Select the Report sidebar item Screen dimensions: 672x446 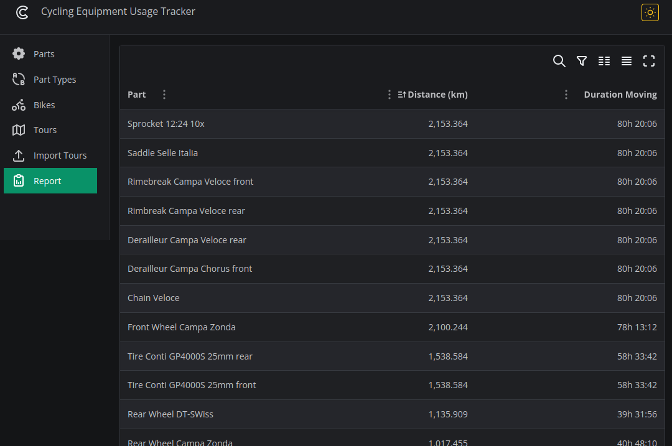pos(50,181)
